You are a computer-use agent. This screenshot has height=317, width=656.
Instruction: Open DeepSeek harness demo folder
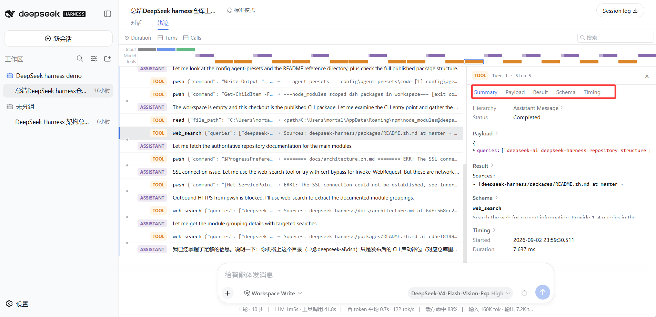[58, 75]
